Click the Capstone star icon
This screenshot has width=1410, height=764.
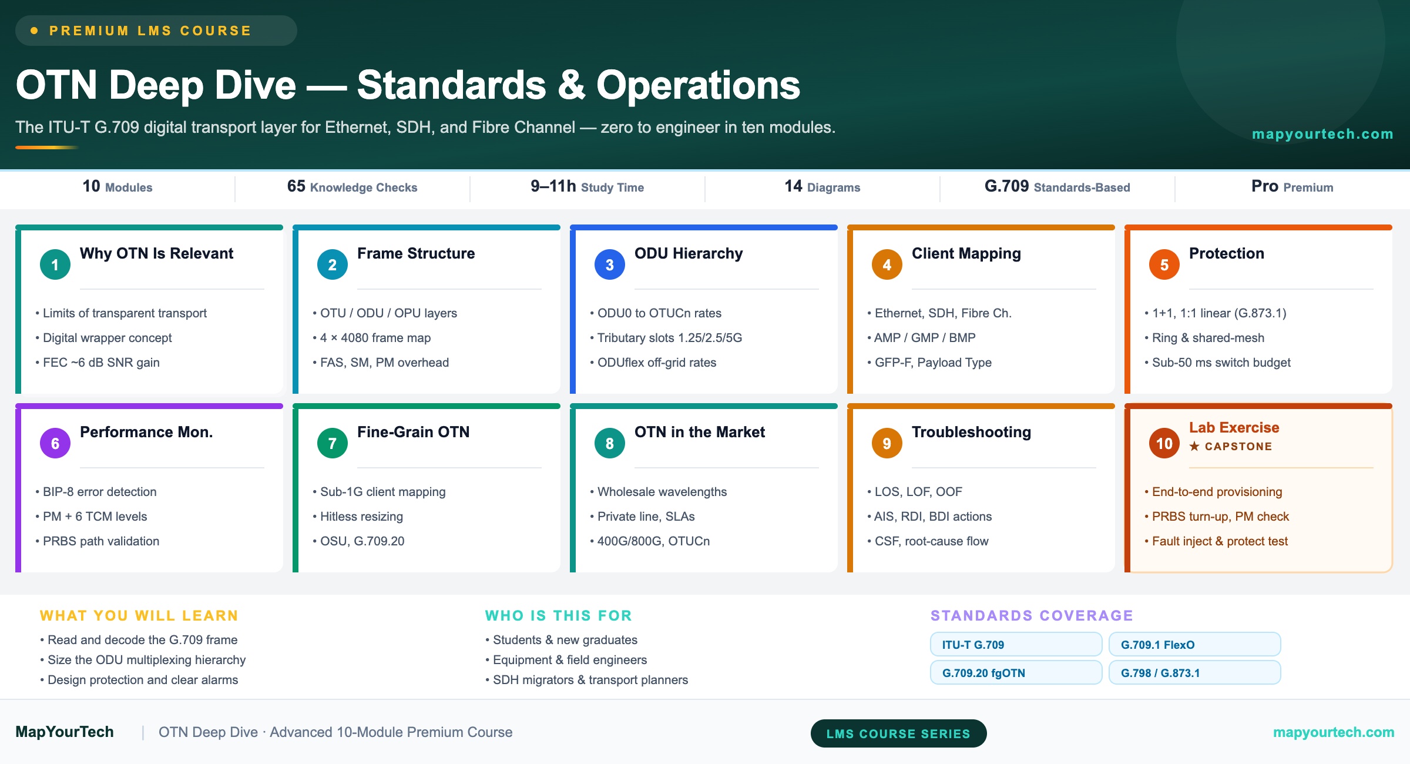click(x=1194, y=446)
